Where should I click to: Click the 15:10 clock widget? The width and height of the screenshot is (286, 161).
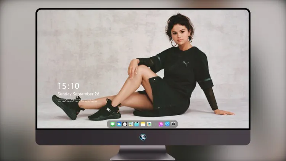click(69, 86)
